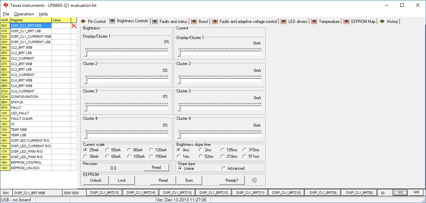Image resolution: width=426 pixels, height=203 pixels.
Task: Choose 210ms brightness slope time
Action: tap(229, 156)
